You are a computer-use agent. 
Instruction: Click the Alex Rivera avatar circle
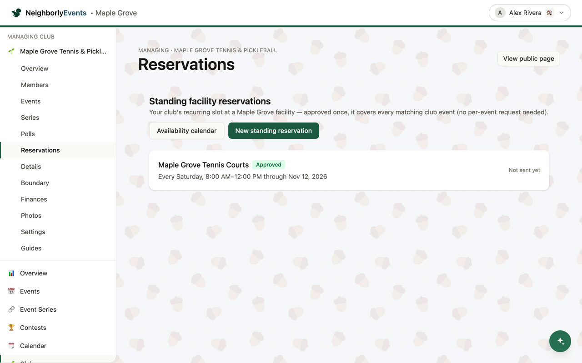click(x=500, y=13)
